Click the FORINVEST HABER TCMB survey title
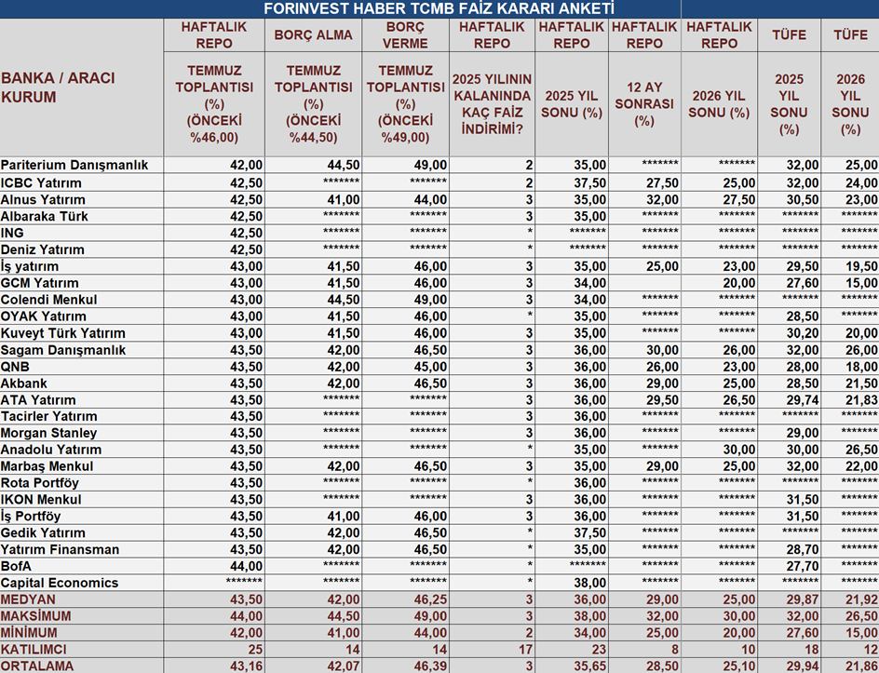 click(x=439, y=8)
